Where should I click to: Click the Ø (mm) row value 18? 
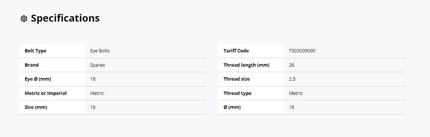click(x=292, y=107)
